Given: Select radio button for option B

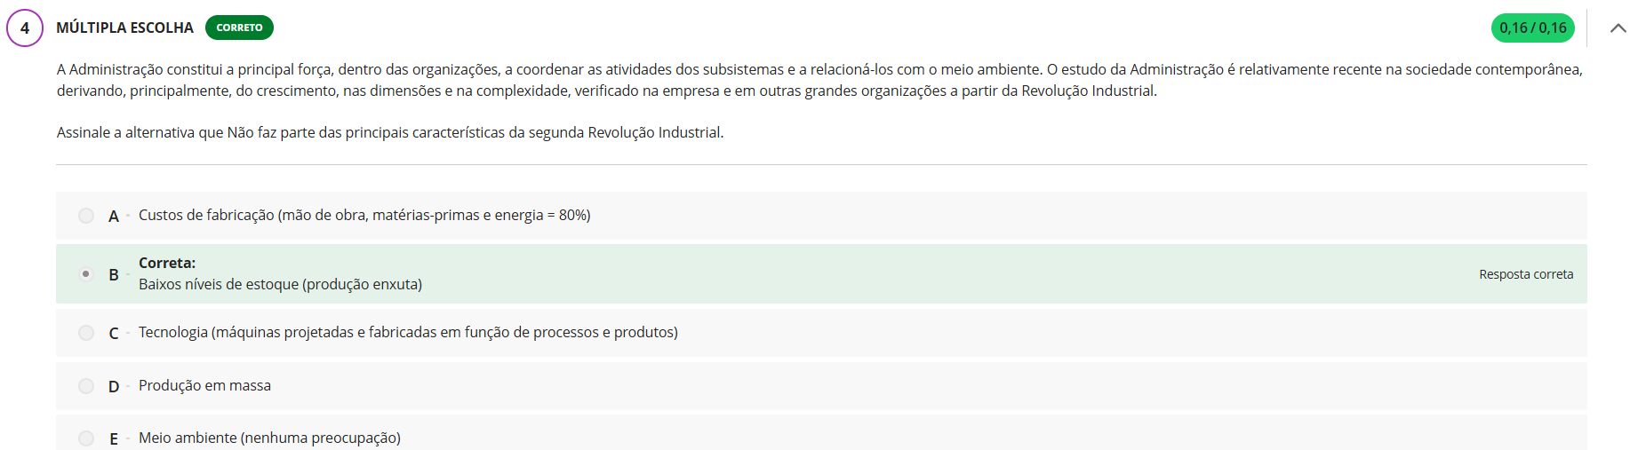Looking at the screenshot, I should click(x=86, y=274).
